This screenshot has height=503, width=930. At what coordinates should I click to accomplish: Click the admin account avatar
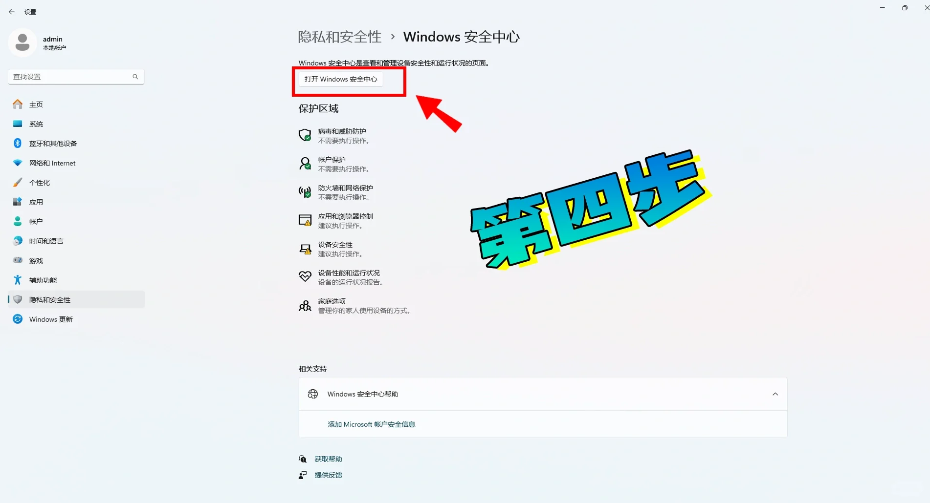point(22,42)
